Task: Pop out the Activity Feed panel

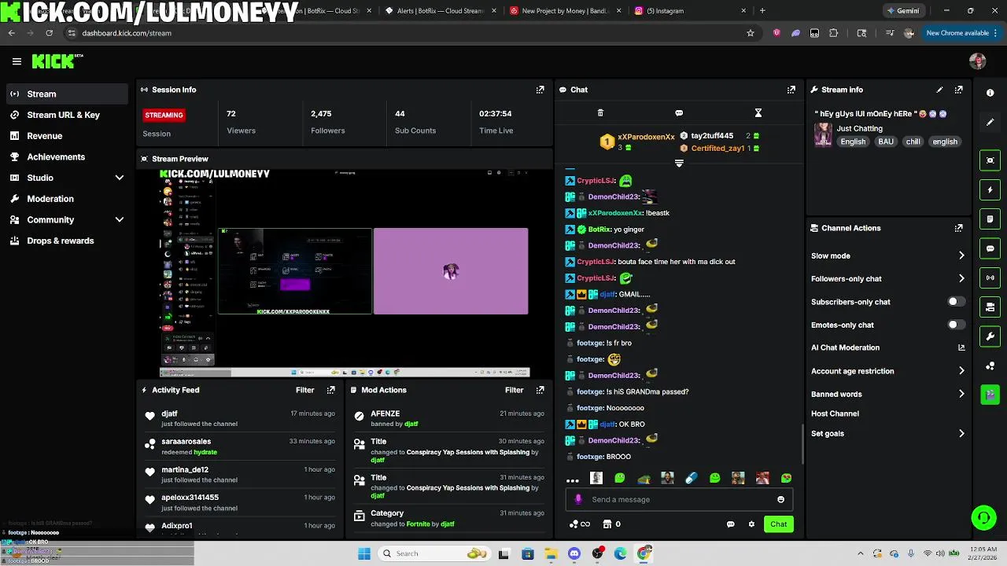Action: 330,390
